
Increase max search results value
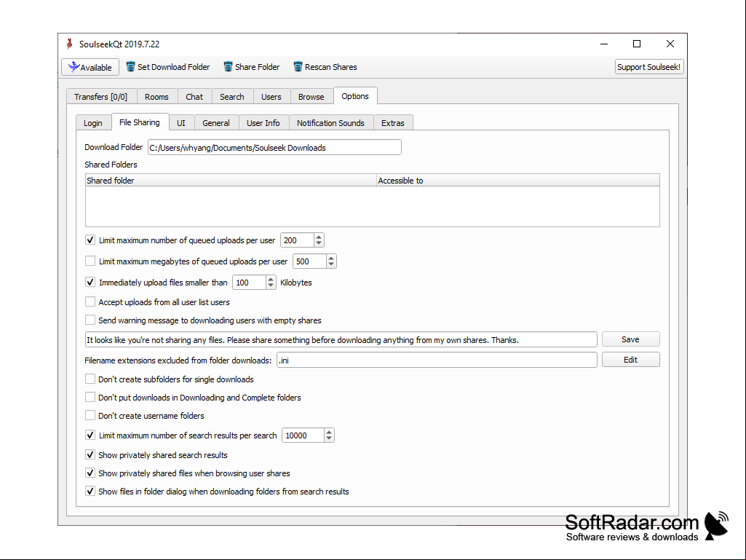pos(329,432)
